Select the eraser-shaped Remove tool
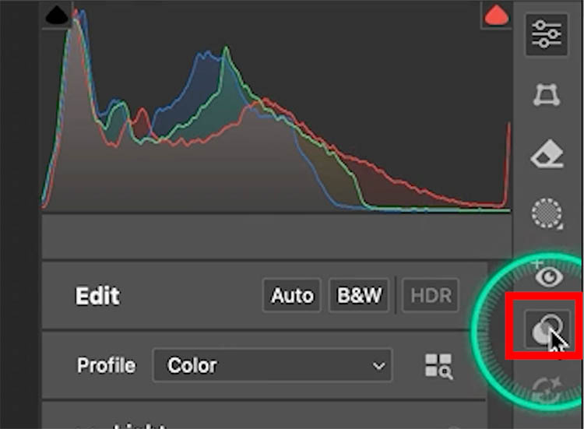Screen dimensions: 584x429 (x=547, y=155)
